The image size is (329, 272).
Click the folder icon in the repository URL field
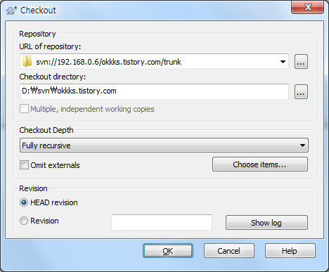27,61
